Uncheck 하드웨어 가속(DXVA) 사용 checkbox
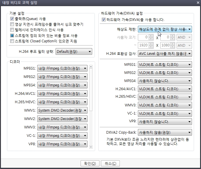This screenshot has width=201, height=169. pyautogui.click(x=104, y=20)
